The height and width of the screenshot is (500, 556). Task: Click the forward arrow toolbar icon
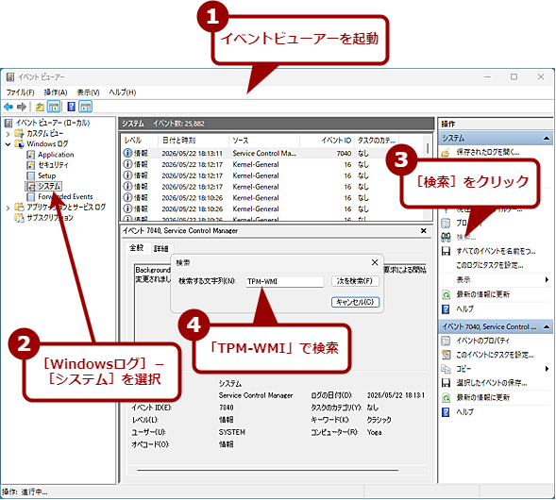pos(22,107)
